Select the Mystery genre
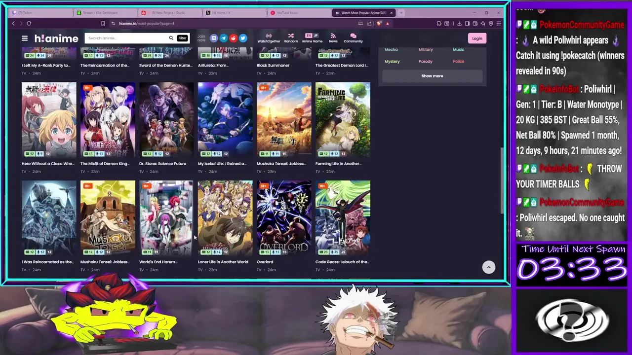The image size is (632, 355). pos(392,62)
